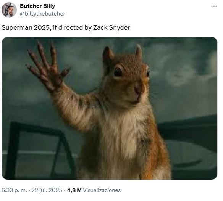This screenshot has height=201, width=223.
Task: Click the squirrel's dark eye in the photo
Action: (x=118, y=72)
